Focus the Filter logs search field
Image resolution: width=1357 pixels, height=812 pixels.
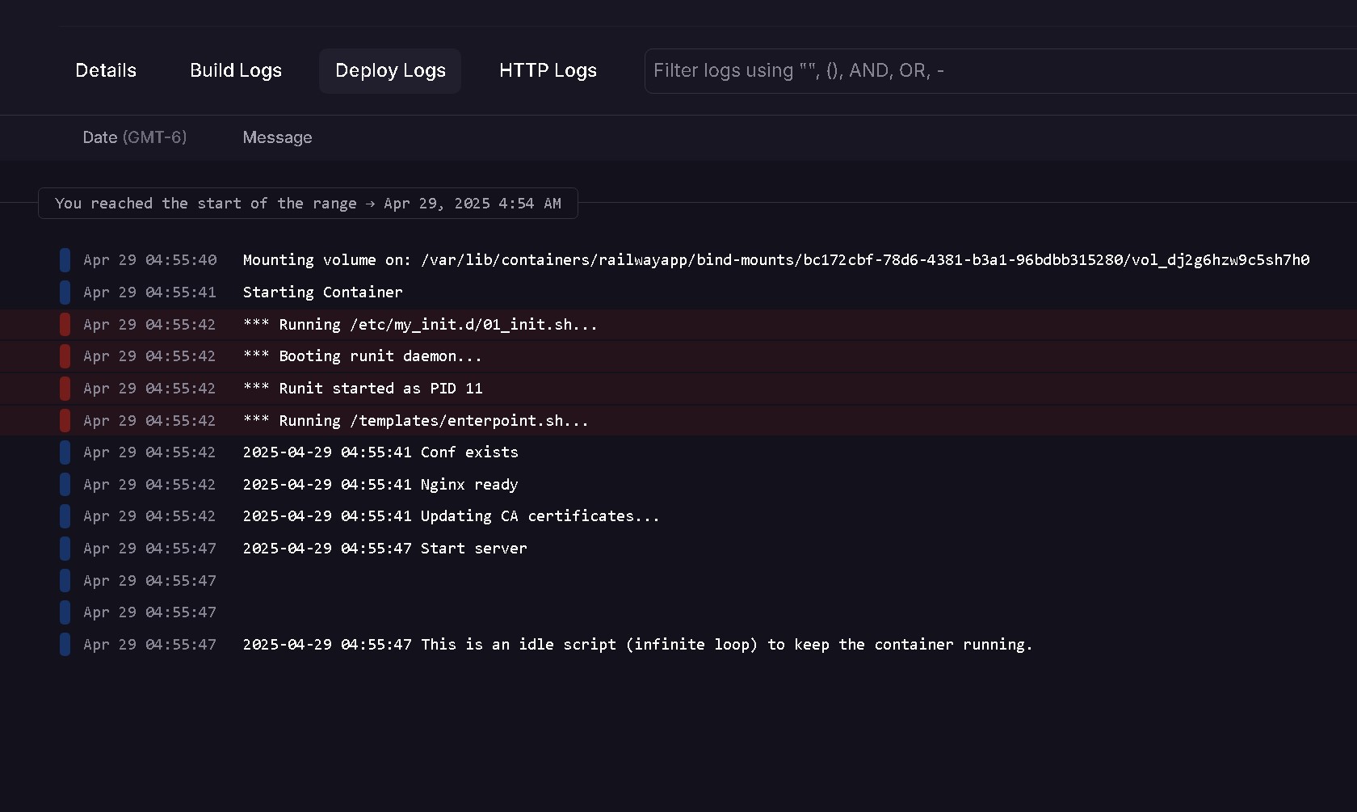point(1001,71)
